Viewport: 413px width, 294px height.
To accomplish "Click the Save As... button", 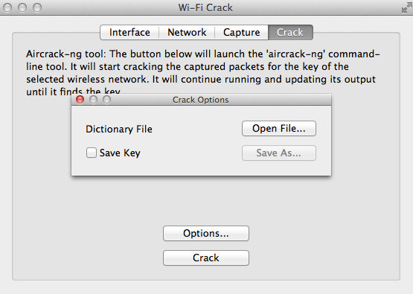I will click(279, 153).
